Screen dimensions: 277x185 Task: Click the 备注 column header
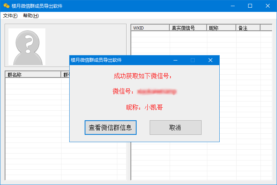(248, 28)
